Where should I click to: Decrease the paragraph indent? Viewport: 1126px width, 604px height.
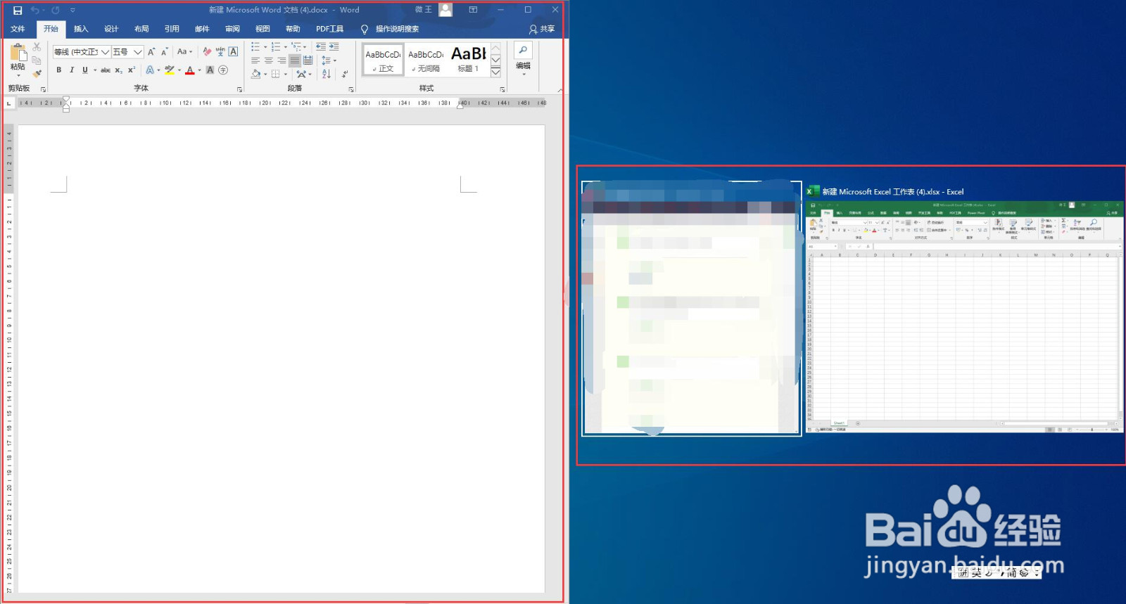[x=321, y=47]
